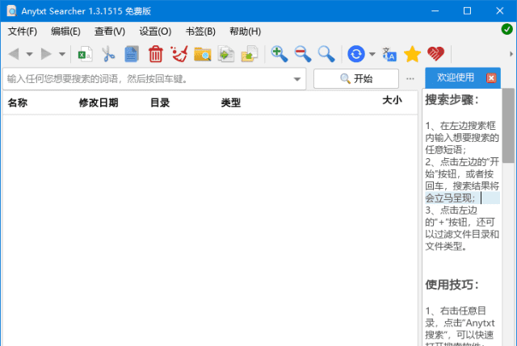The image size is (517, 346).
Task: Click the blue copy document icon
Action: [132, 54]
